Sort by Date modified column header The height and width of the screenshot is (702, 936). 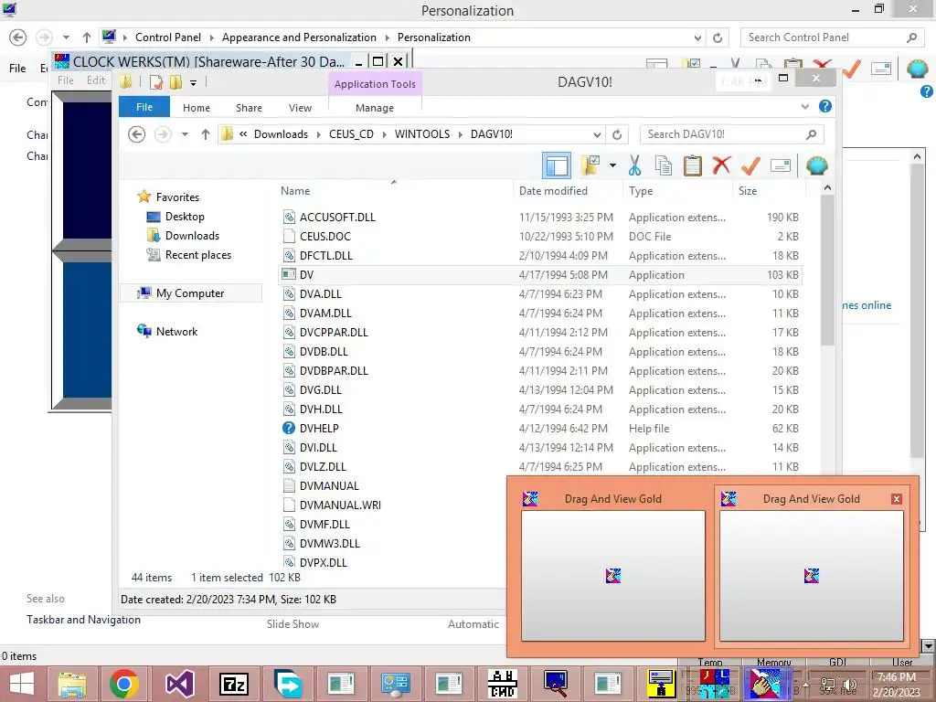(567, 190)
